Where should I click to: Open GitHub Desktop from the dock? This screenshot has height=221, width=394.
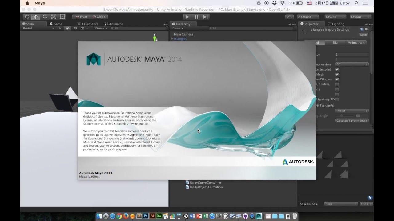coord(245,216)
